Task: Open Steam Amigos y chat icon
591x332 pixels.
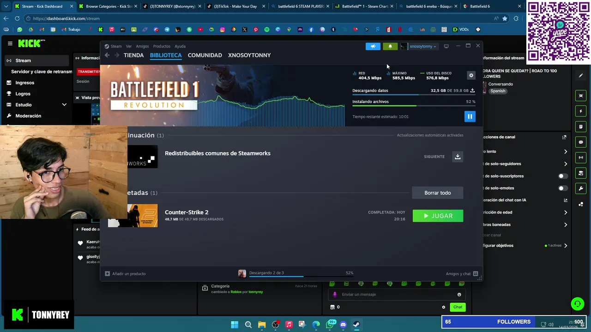Action: (476, 274)
